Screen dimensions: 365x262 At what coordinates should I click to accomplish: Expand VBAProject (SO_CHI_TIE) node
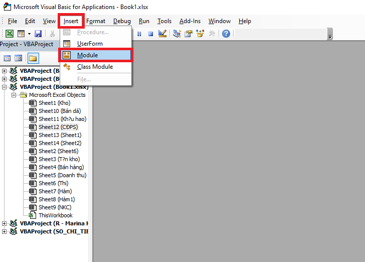(4, 231)
